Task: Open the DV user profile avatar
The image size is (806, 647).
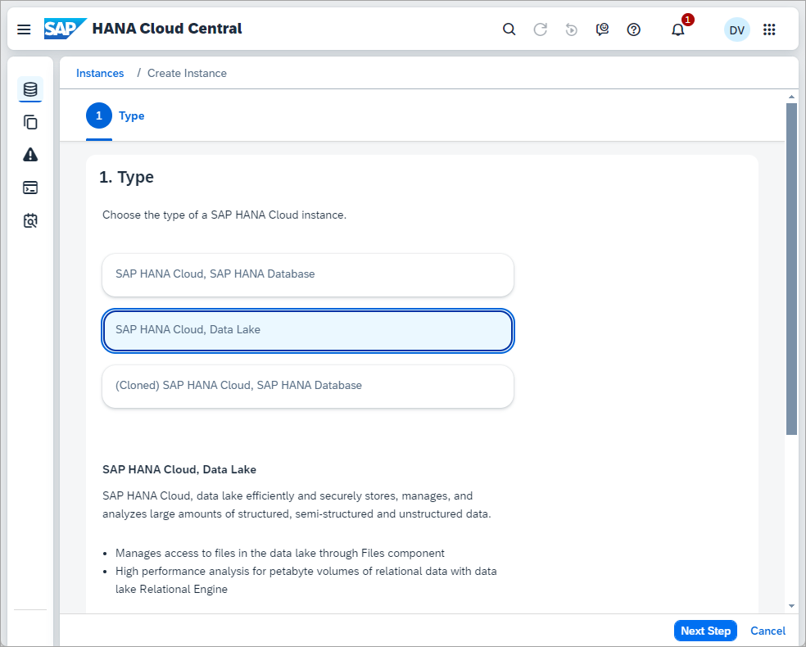Action: tap(736, 29)
